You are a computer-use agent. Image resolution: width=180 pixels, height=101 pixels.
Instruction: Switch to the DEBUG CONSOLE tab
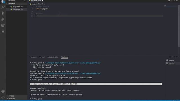(53, 57)
